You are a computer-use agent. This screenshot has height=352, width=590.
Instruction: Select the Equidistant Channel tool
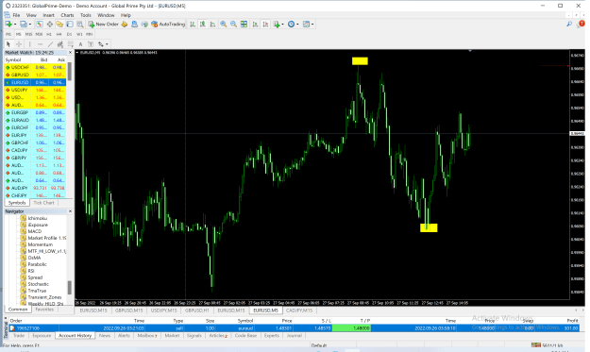(59, 44)
